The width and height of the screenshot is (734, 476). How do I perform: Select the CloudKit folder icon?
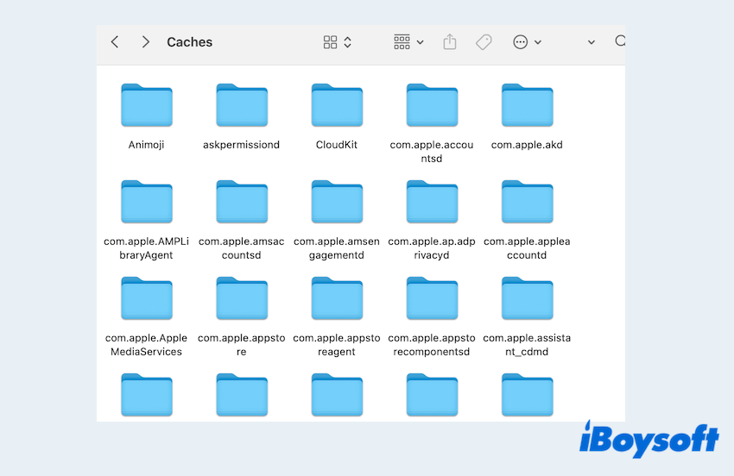[x=337, y=105]
